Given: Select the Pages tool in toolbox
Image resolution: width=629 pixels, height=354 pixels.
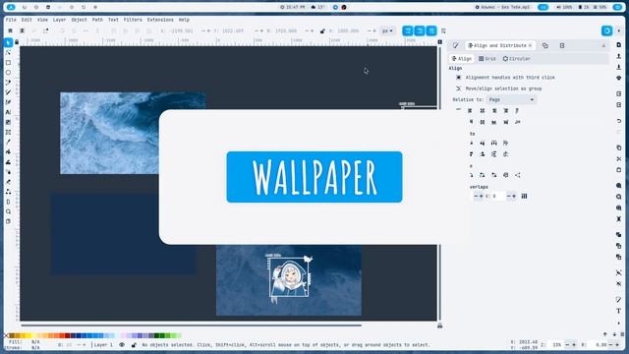Looking at the screenshot, I should point(8,221).
